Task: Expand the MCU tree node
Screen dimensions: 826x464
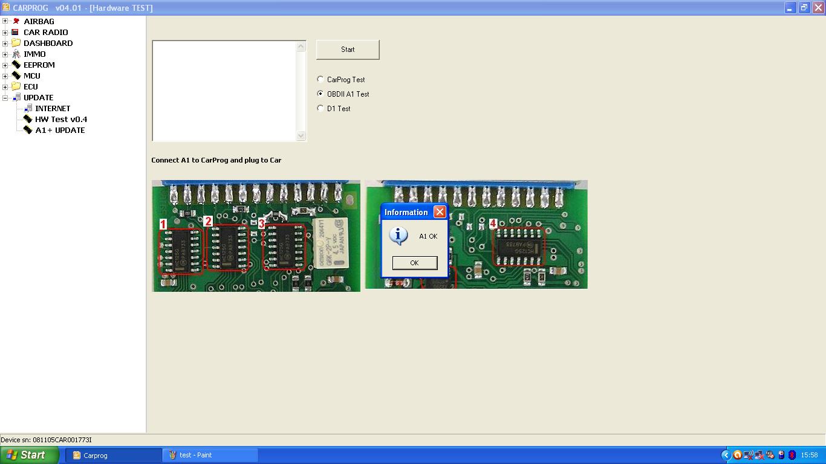Action: 5,76
